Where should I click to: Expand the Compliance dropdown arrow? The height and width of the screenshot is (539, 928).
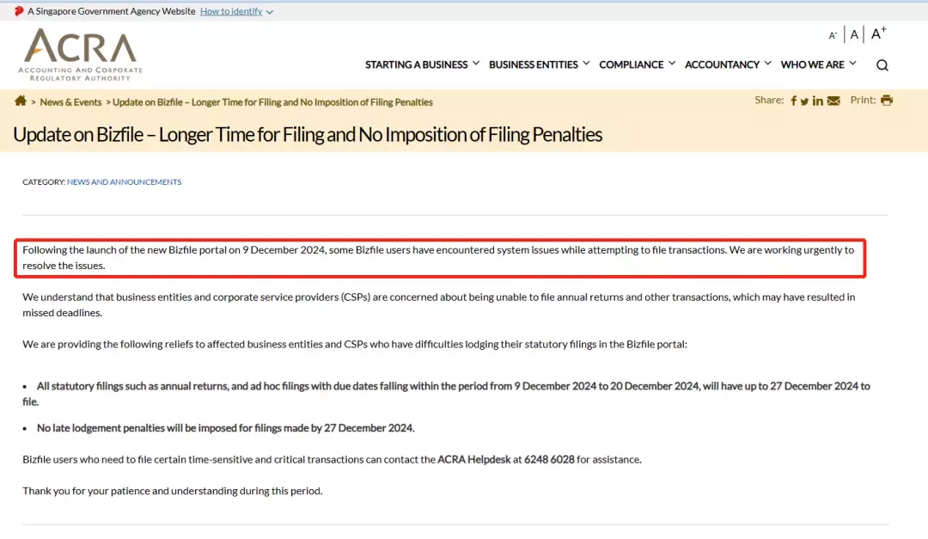672,64
